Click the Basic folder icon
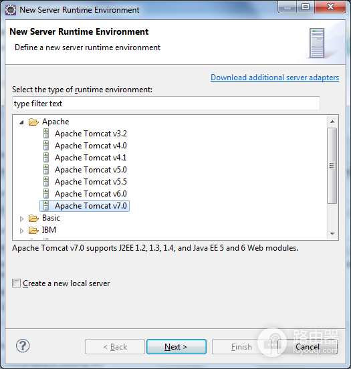Viewport: 351px width, 369px height. point(33,218)
